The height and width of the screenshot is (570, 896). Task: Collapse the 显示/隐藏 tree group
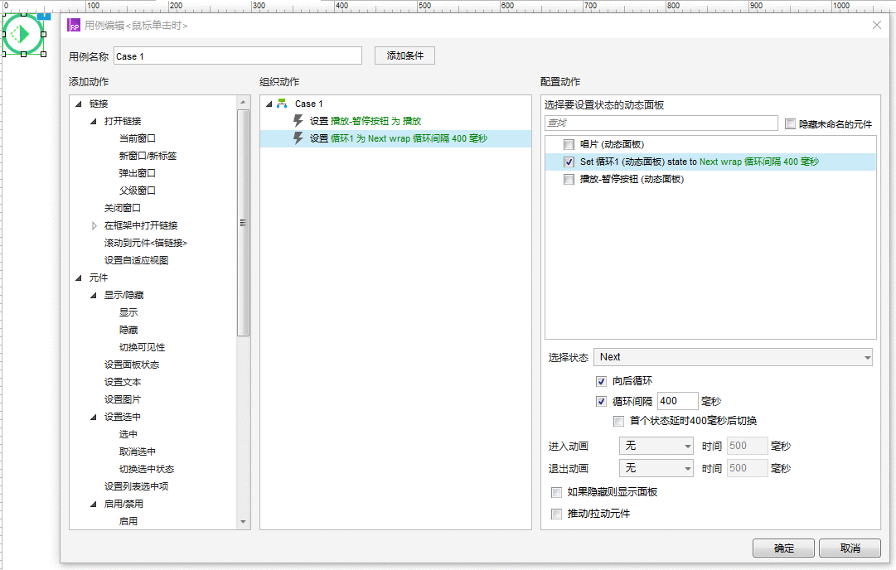point(93,295)
